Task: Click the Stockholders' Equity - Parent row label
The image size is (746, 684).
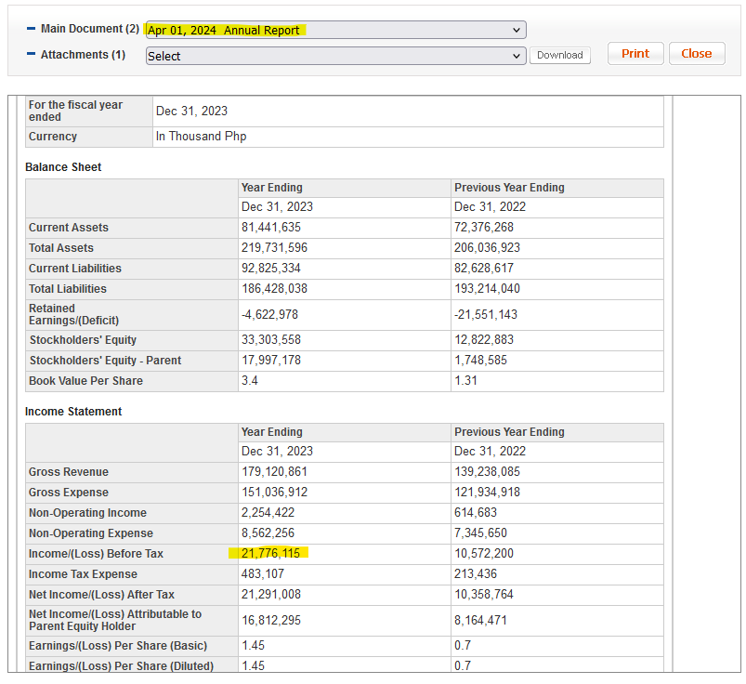Action: 105,361
